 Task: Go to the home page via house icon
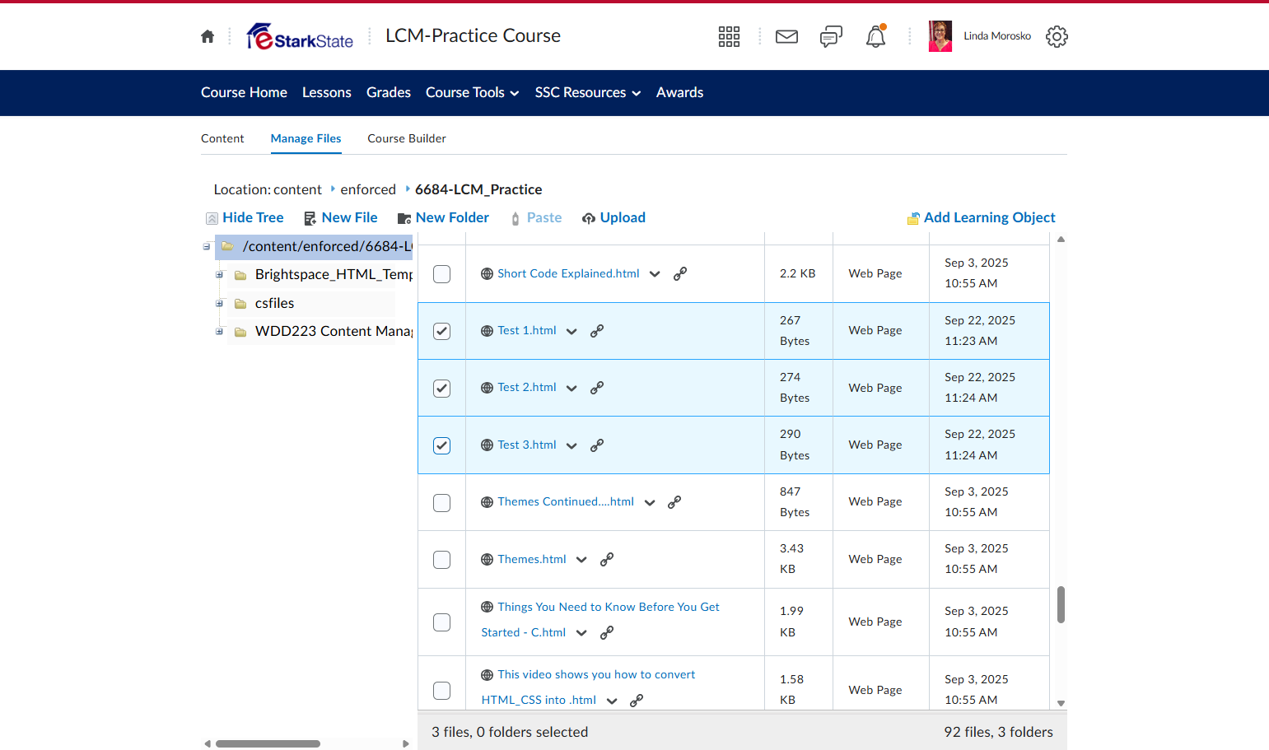coord(208,36)
